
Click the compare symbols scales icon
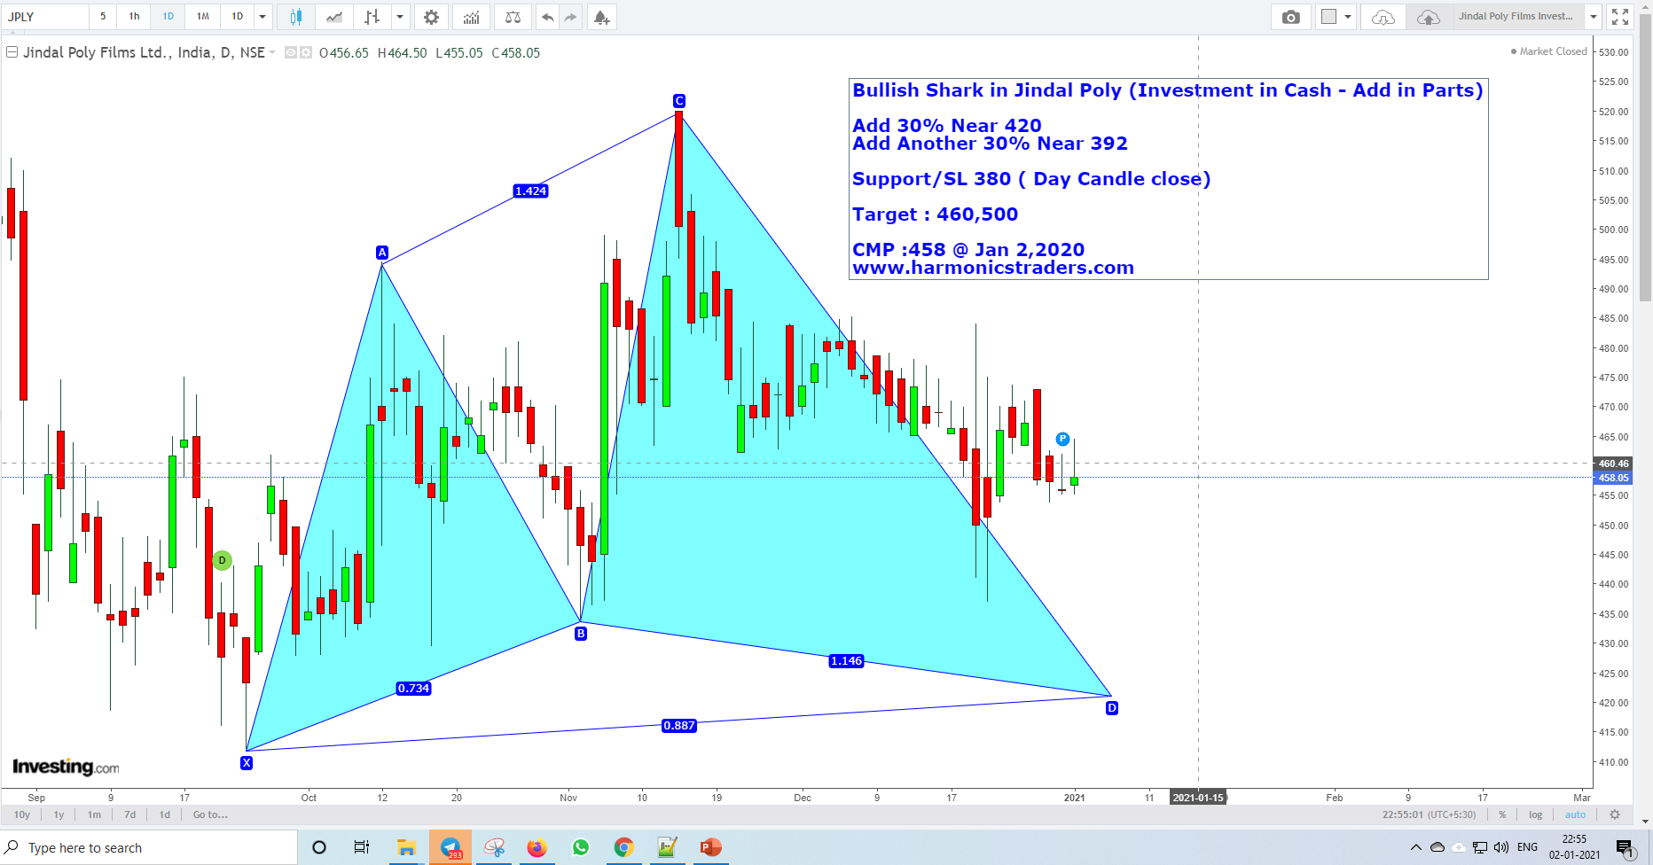(x=513, y=17)
